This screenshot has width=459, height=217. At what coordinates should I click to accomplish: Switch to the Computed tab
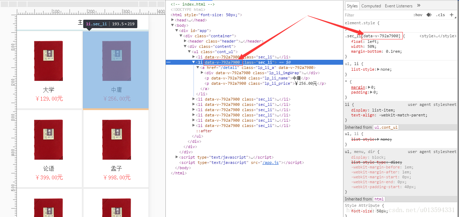(371, 6)
